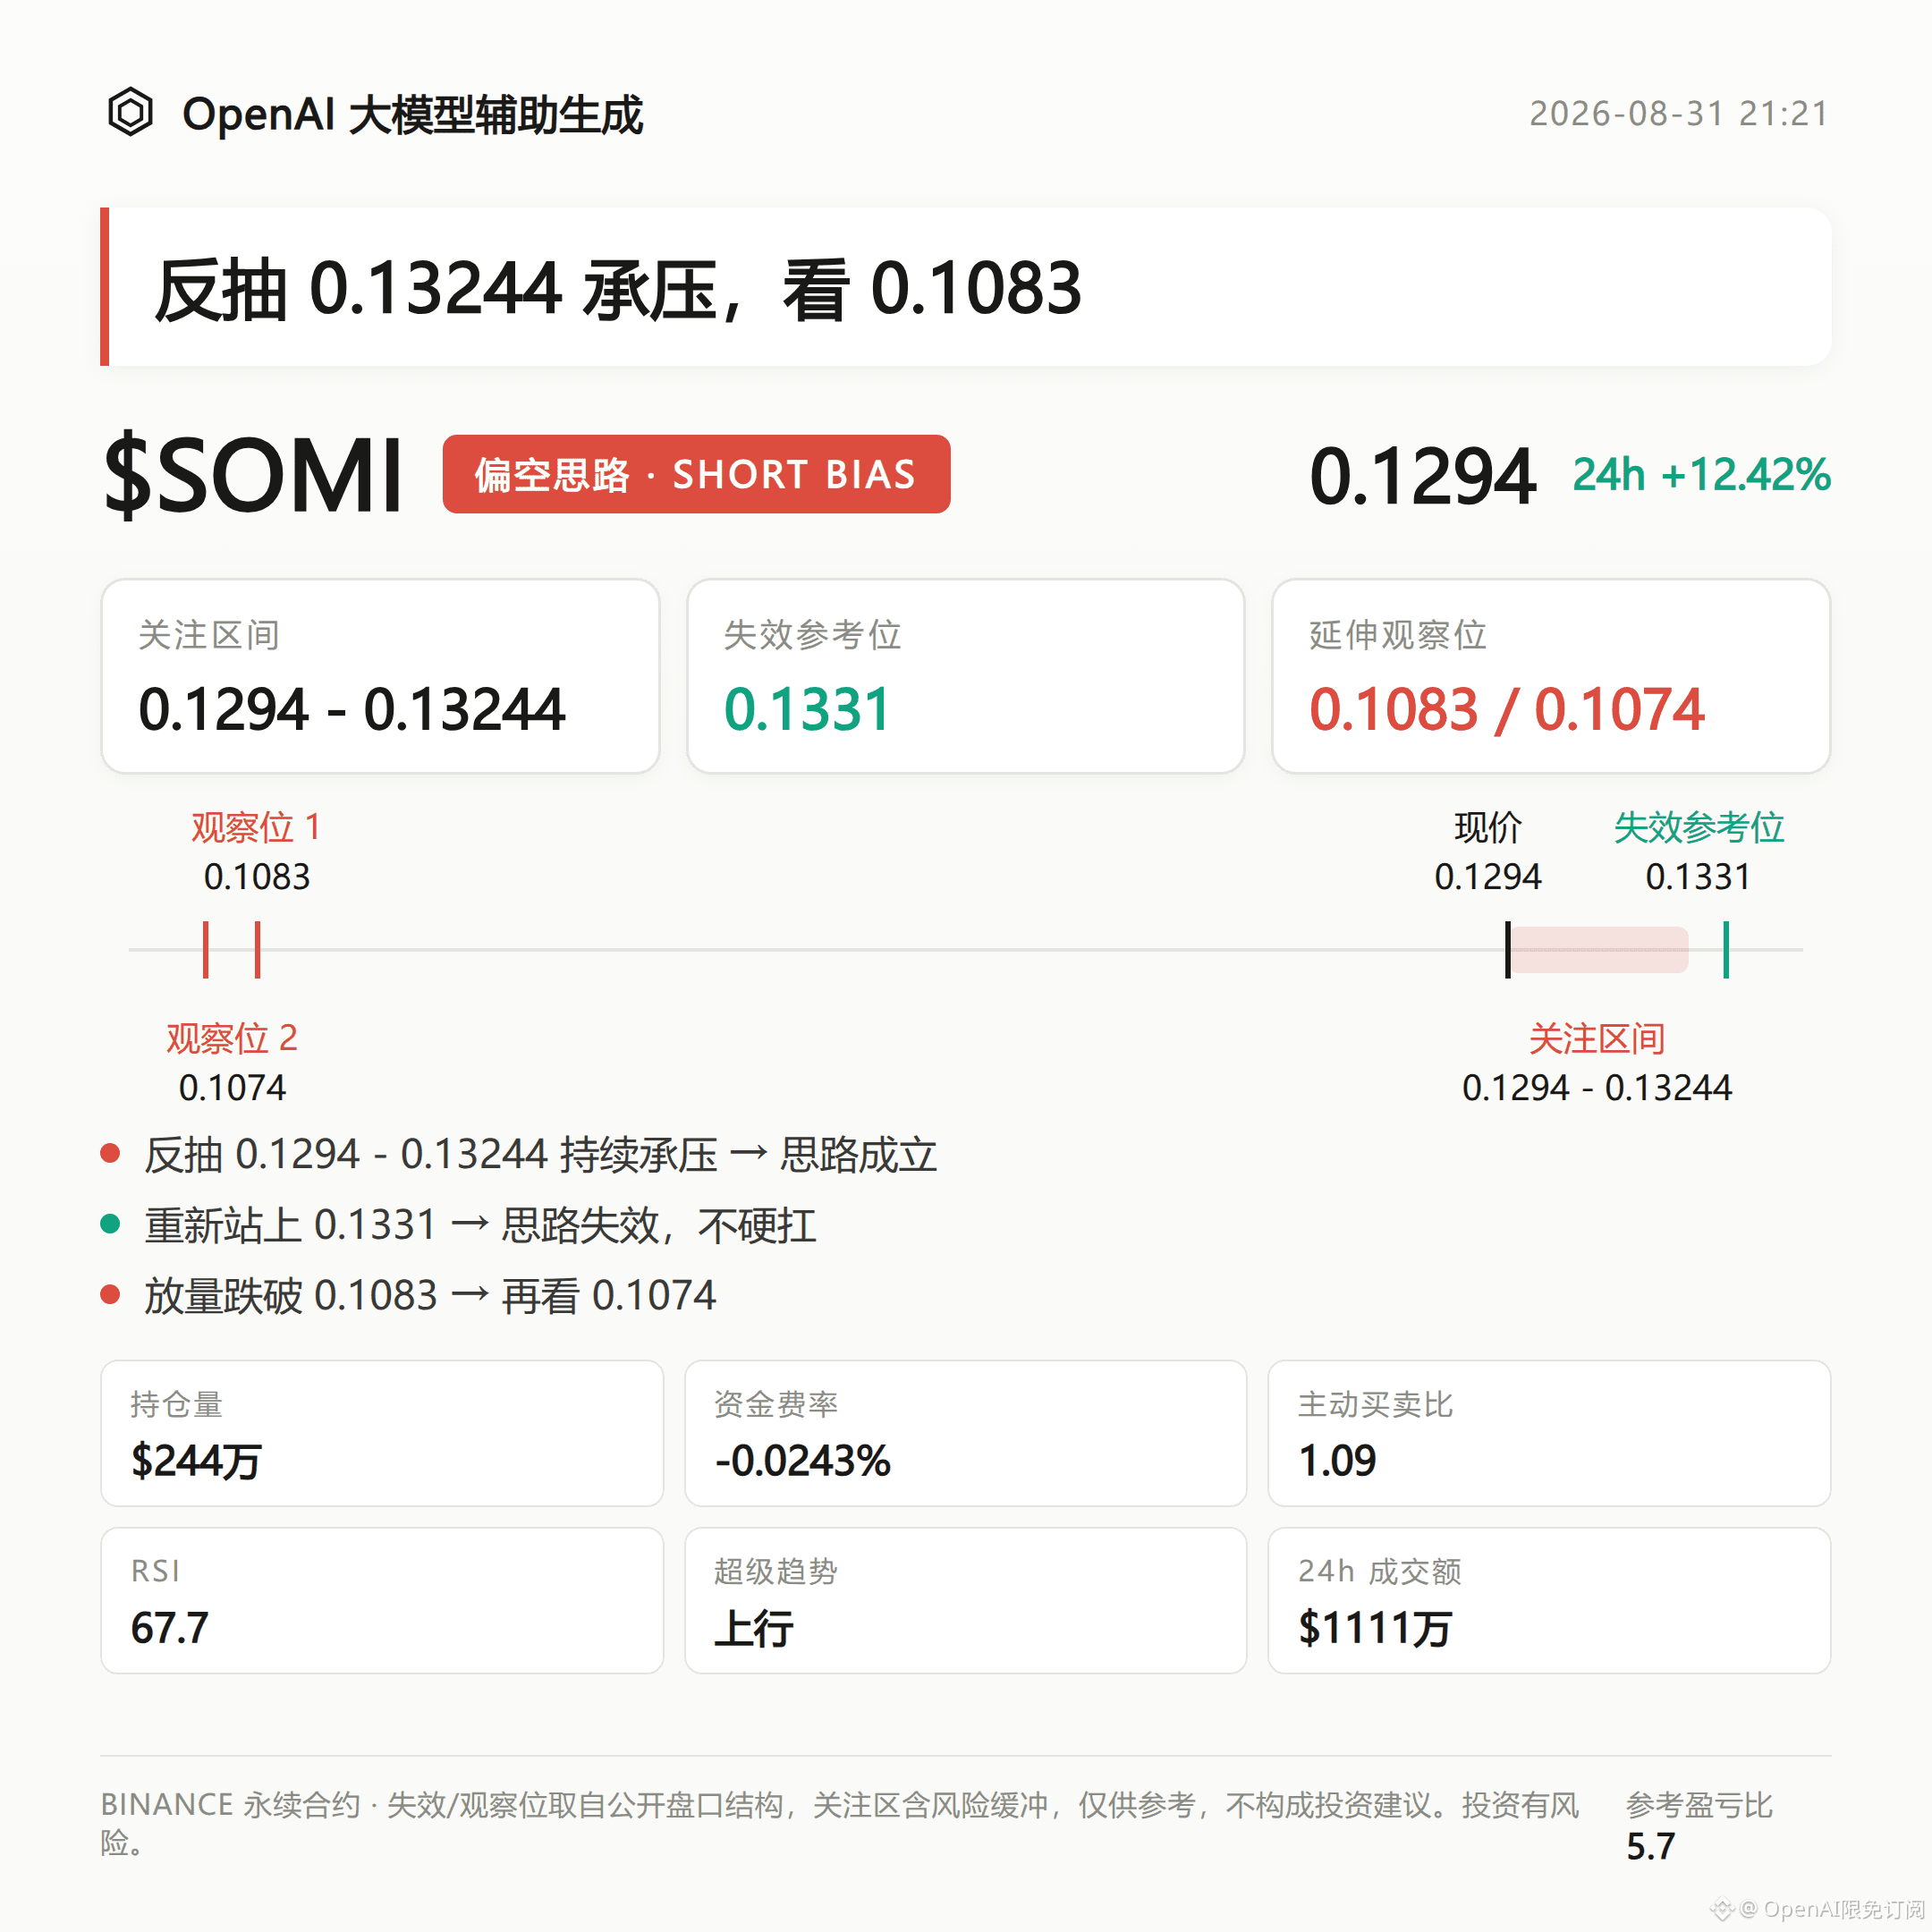Select the line "重新站上 0.1331 → 思路失效，不硬扛"

click(x=480, y=1225)
